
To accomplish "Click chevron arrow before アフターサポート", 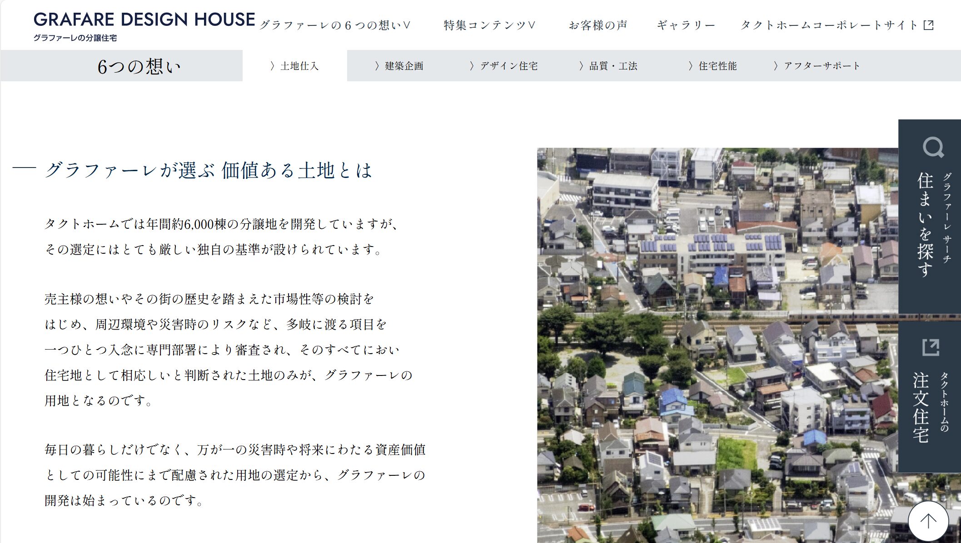I will click(776, 66).
